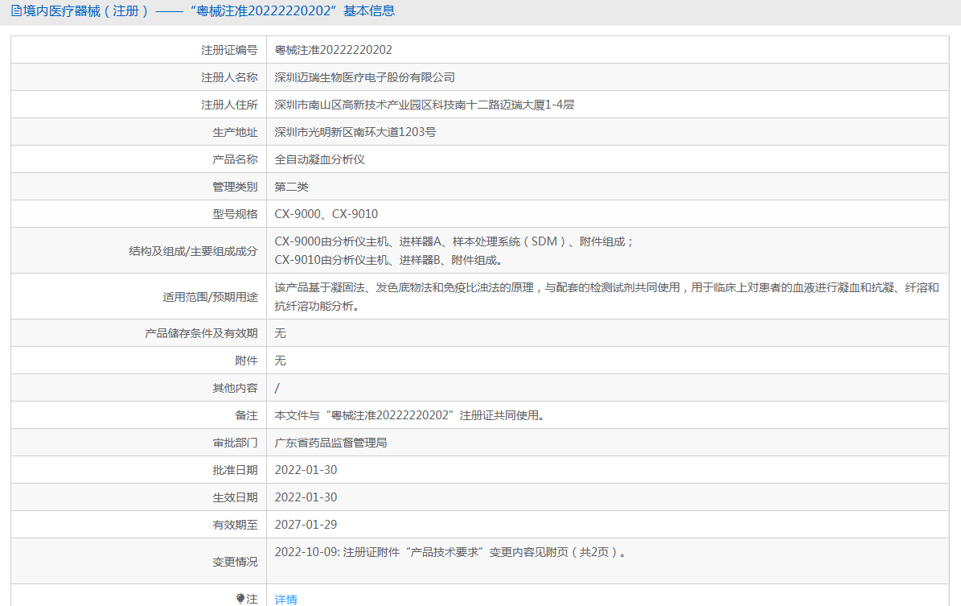Click the 注册人住所 label
Viewport: 961px width, 606px height.
click(229, 105)
